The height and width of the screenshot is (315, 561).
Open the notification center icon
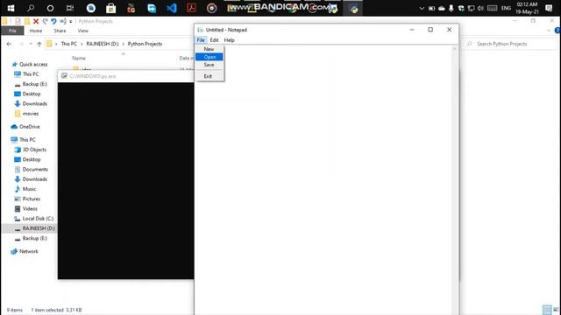[x=549, y=8]
